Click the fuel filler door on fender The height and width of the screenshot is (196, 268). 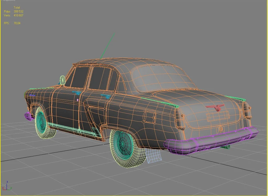tap(149, 117)
